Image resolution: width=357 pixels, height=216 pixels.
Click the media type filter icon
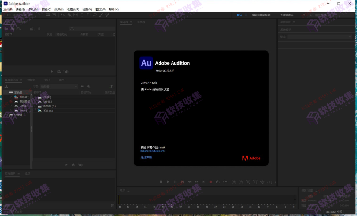(112, 87)
